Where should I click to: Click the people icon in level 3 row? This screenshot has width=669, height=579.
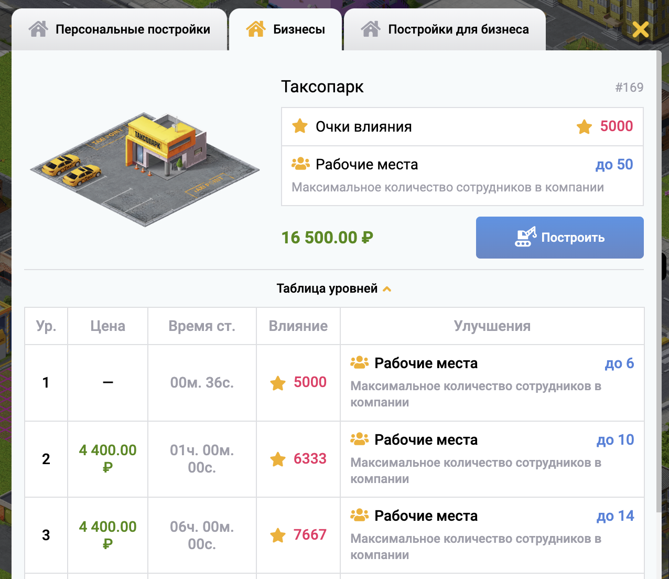360,515
